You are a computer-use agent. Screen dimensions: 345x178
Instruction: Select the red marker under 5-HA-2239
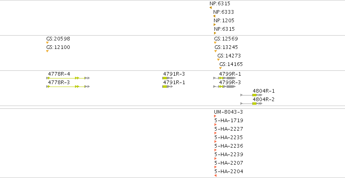tap(215, 159)
